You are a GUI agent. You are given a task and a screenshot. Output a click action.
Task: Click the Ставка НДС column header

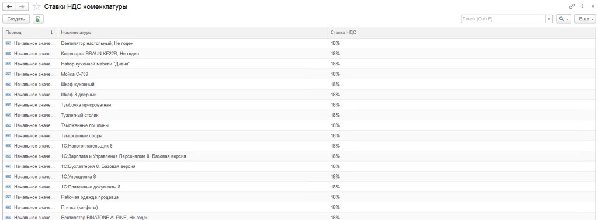coord(461,33)
